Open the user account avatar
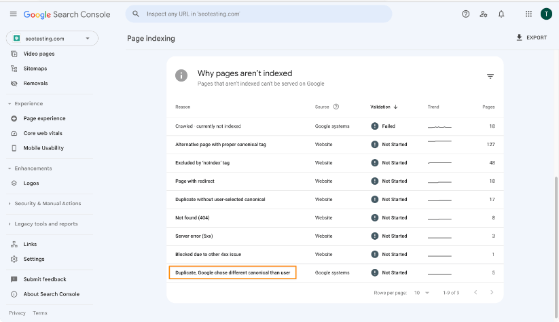This screenshot has height=322, width=559. [x=546, y=14]
